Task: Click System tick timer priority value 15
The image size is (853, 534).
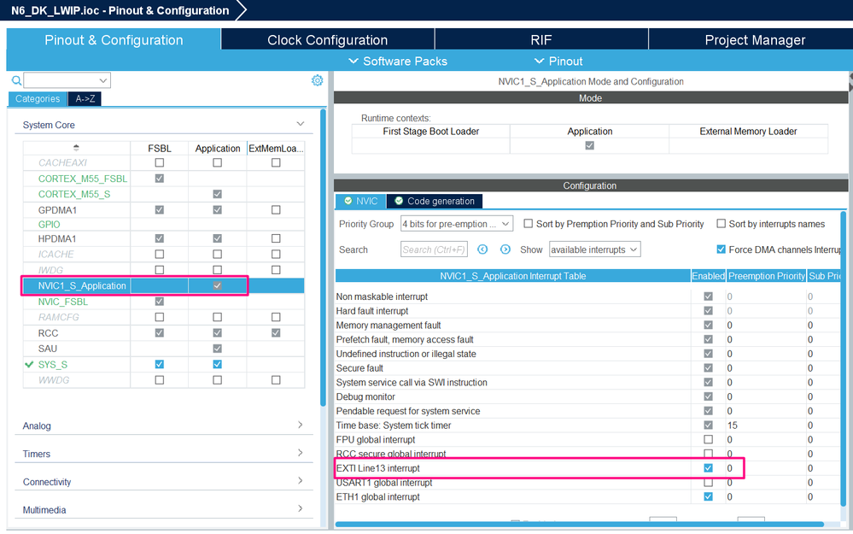Action: point(733,425)
